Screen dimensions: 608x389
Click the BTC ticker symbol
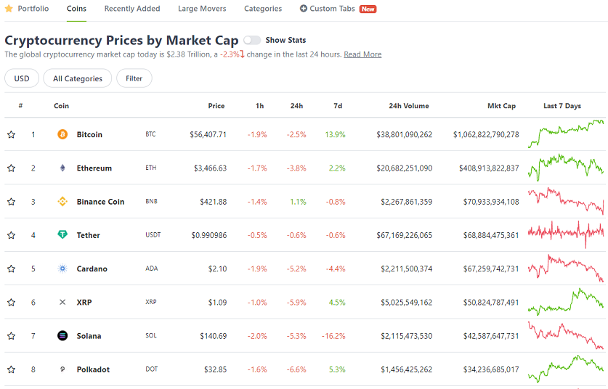point(150,134)
